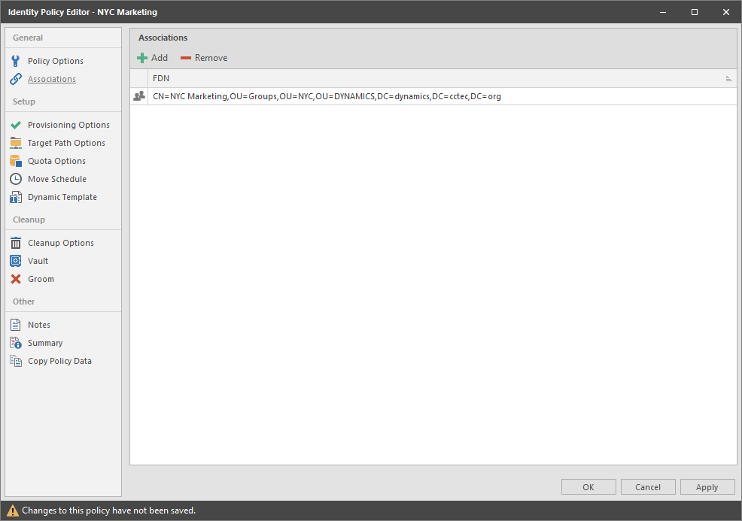Close the Identity Policy Editor window

[726, 12]
